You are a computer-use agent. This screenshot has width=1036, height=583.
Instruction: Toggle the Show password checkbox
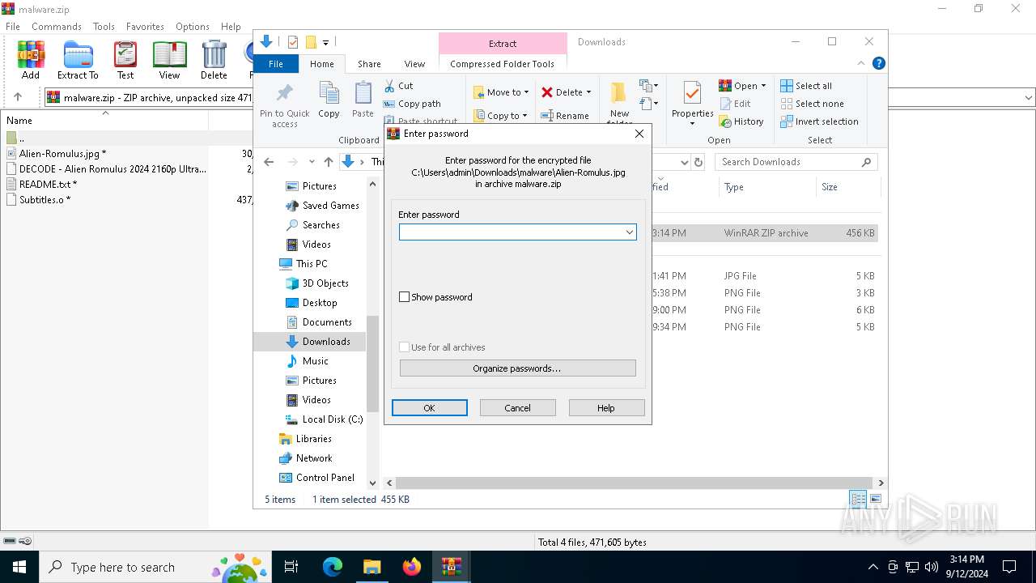405,297
